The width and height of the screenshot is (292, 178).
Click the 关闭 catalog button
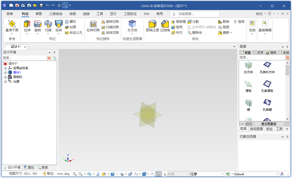click(x=283, y=53)
